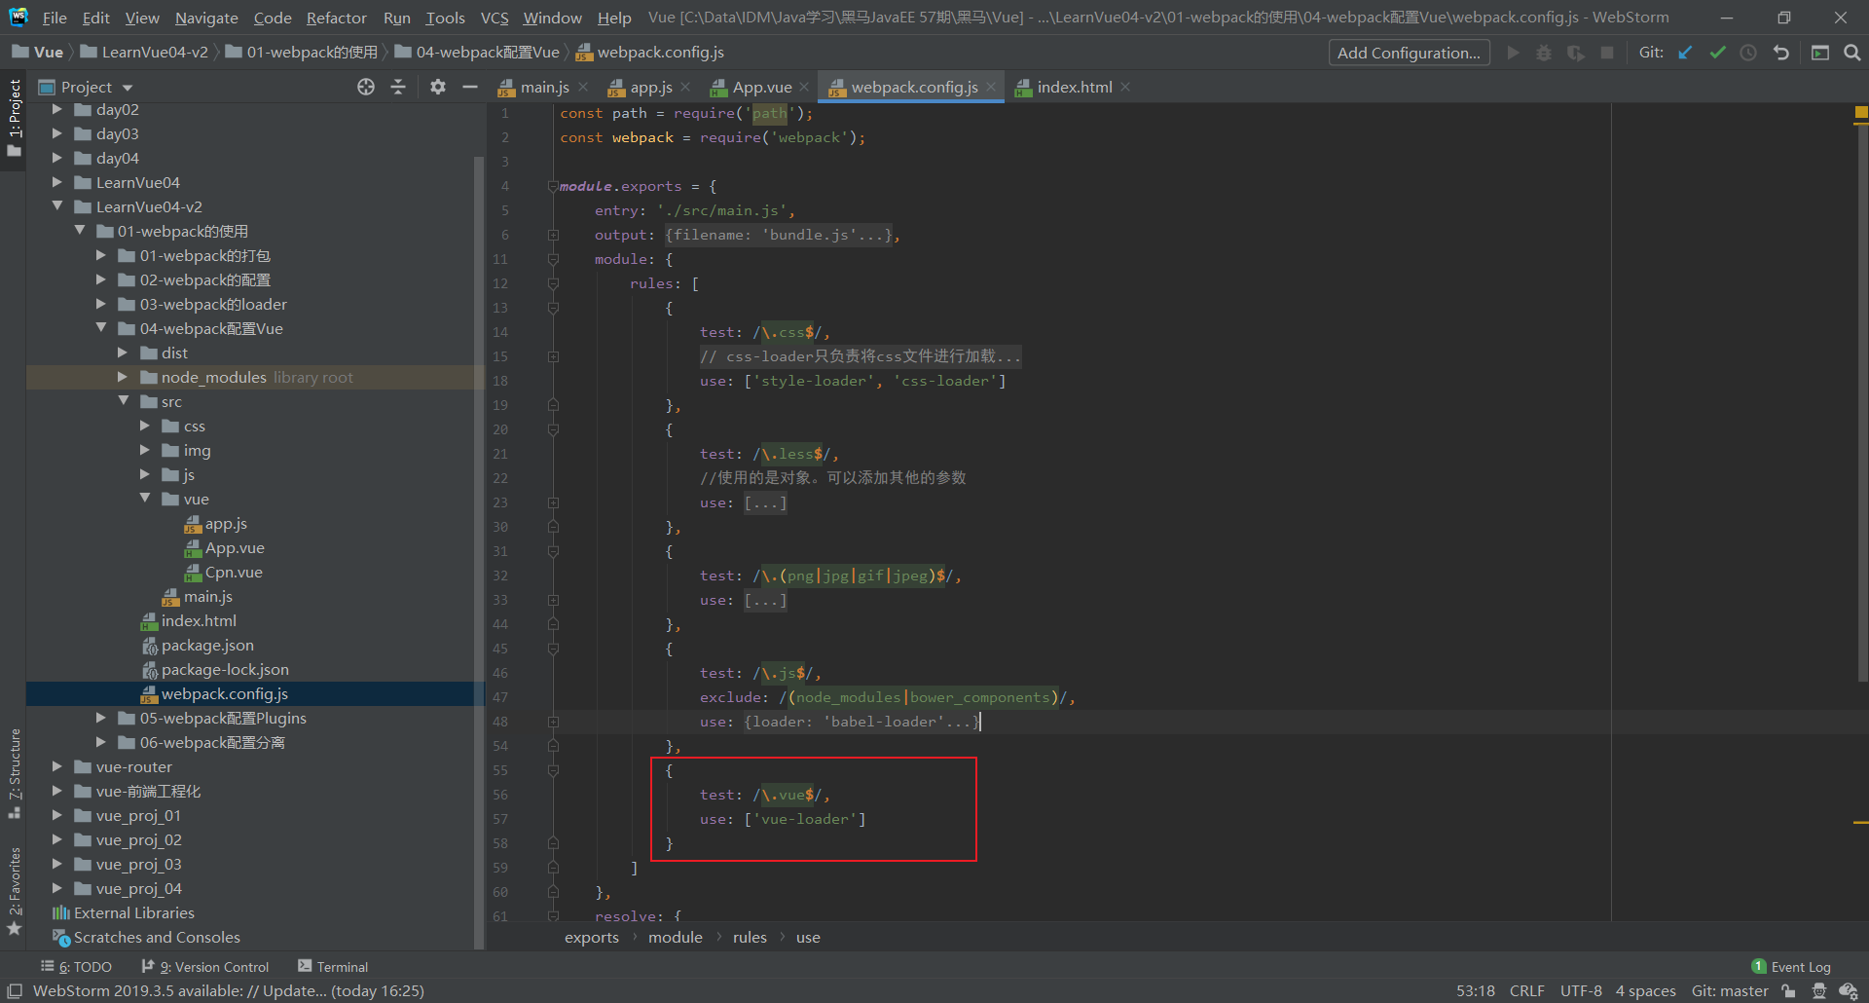This screenshot has width=1869, height=1003.
Task: Expand 05-webpack配置Plugins folder
Action: 101,718
